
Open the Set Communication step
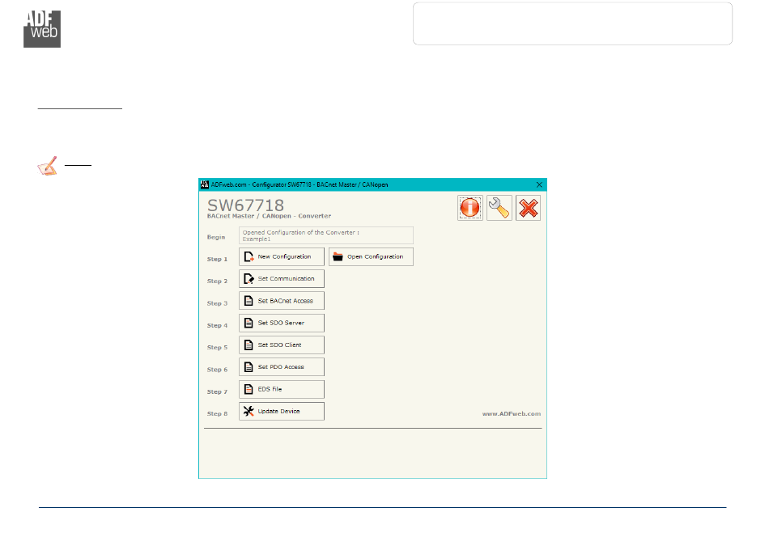tap(282, 279)
